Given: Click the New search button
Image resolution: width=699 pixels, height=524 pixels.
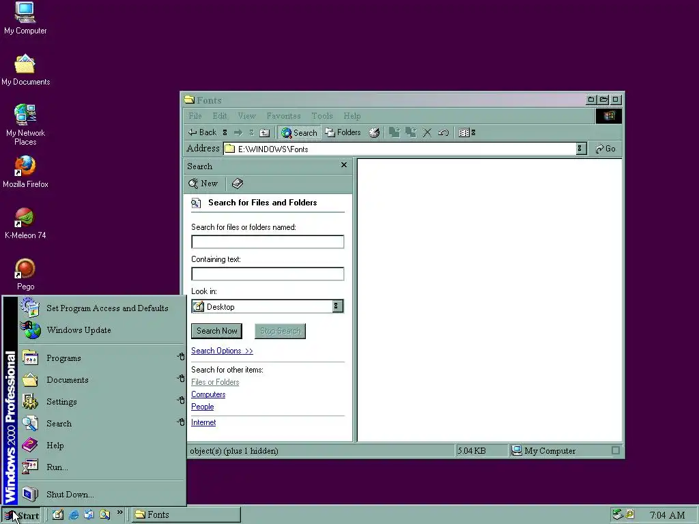Looking at the screenshot, I should (x=203, y=184).
